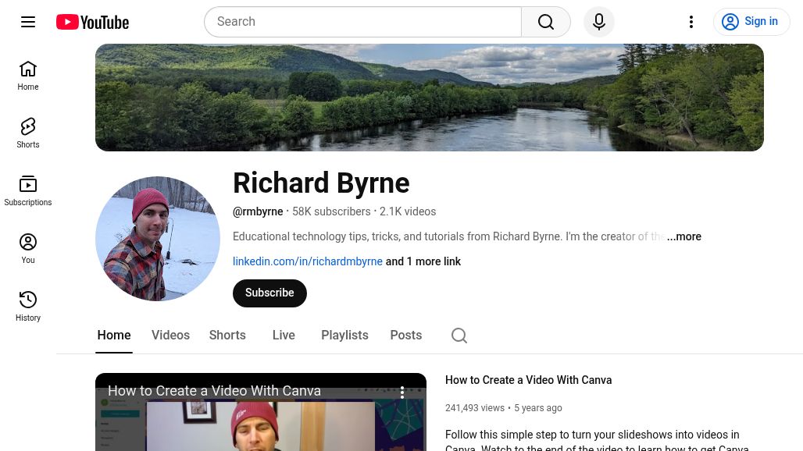This screenshot has height=451, width=803.
Task: Open the Posts tab
Action: [405, 336]
